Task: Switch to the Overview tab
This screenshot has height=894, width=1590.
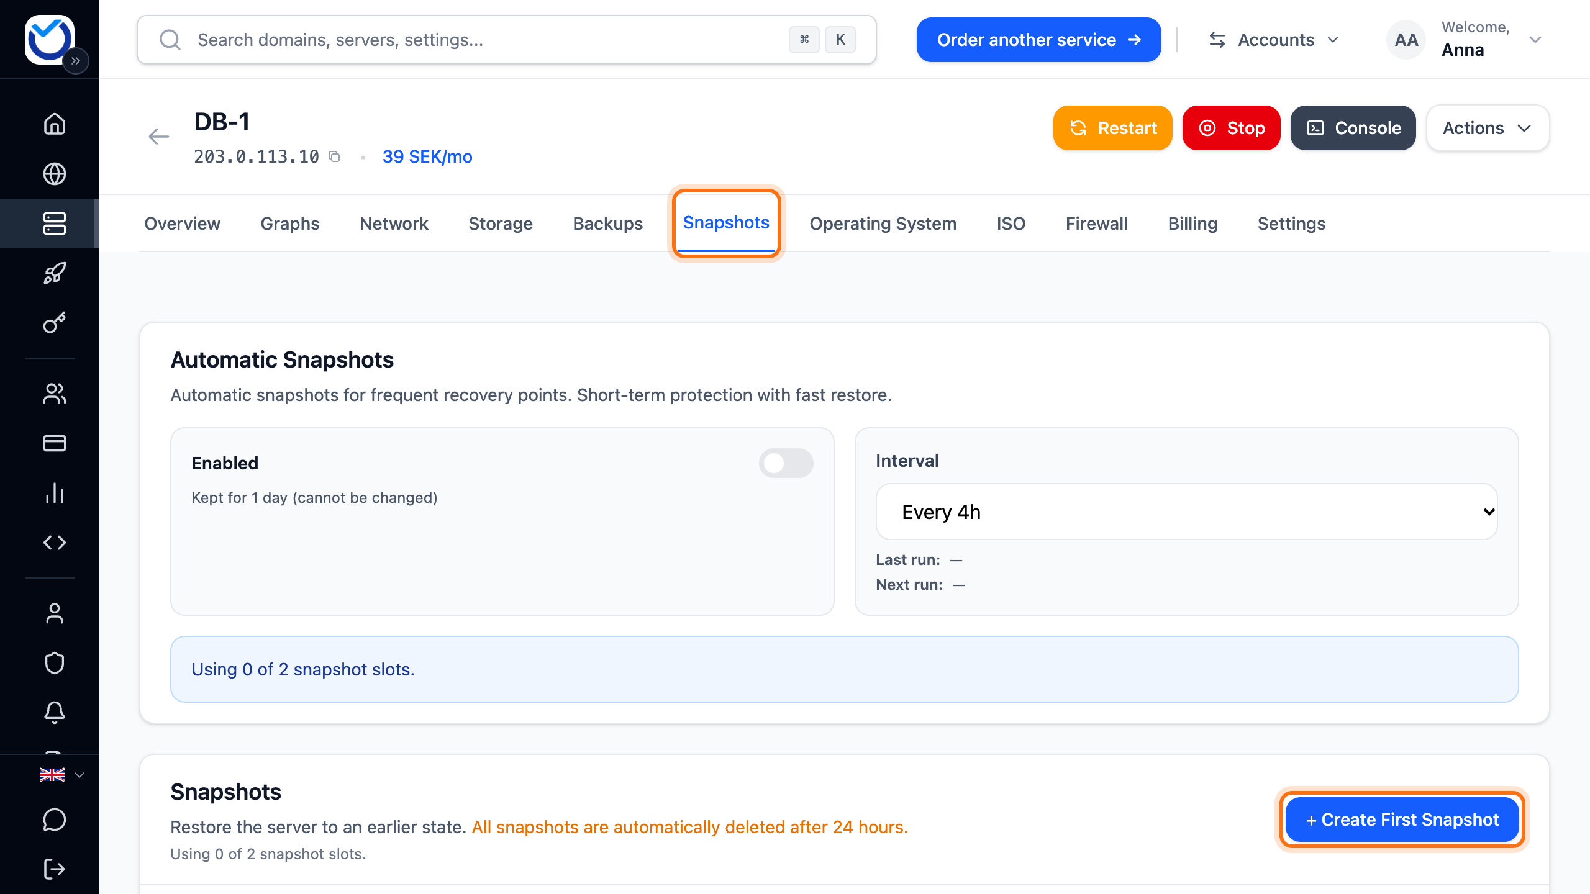Action: pyautogui.click(x=182, y=223)
